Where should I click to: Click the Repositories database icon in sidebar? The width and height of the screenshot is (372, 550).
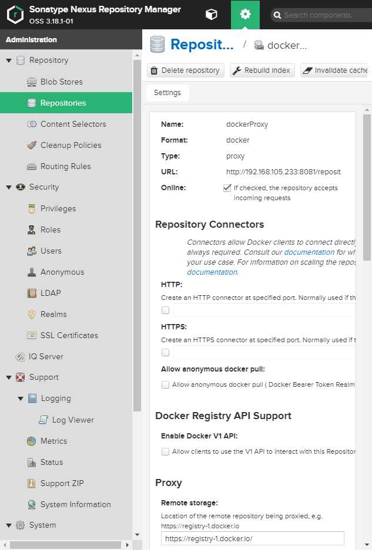[x=32, y=103]
